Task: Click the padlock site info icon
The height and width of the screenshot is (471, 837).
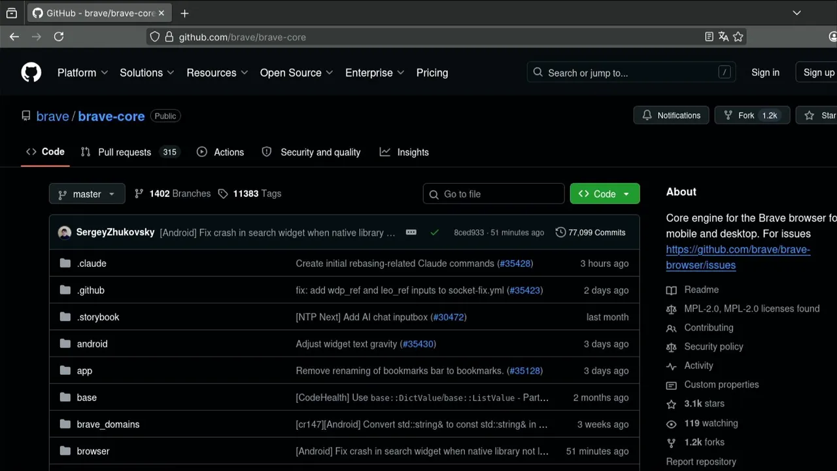Action: (x=169, y=37)
